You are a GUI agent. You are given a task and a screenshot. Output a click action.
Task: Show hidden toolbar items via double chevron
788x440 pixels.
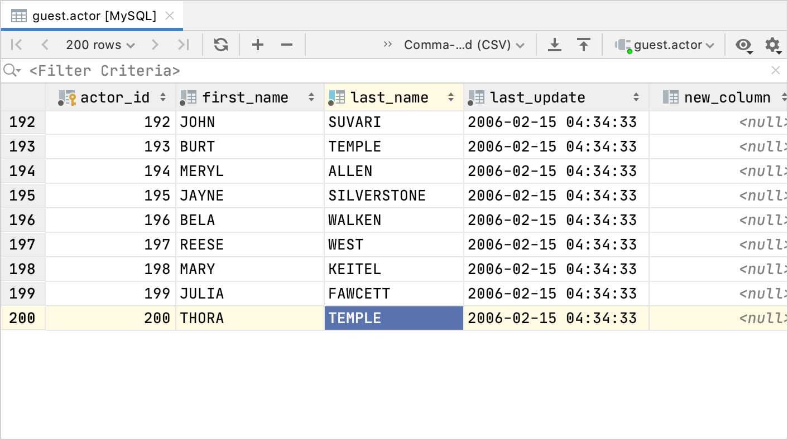tap(387, 44)
